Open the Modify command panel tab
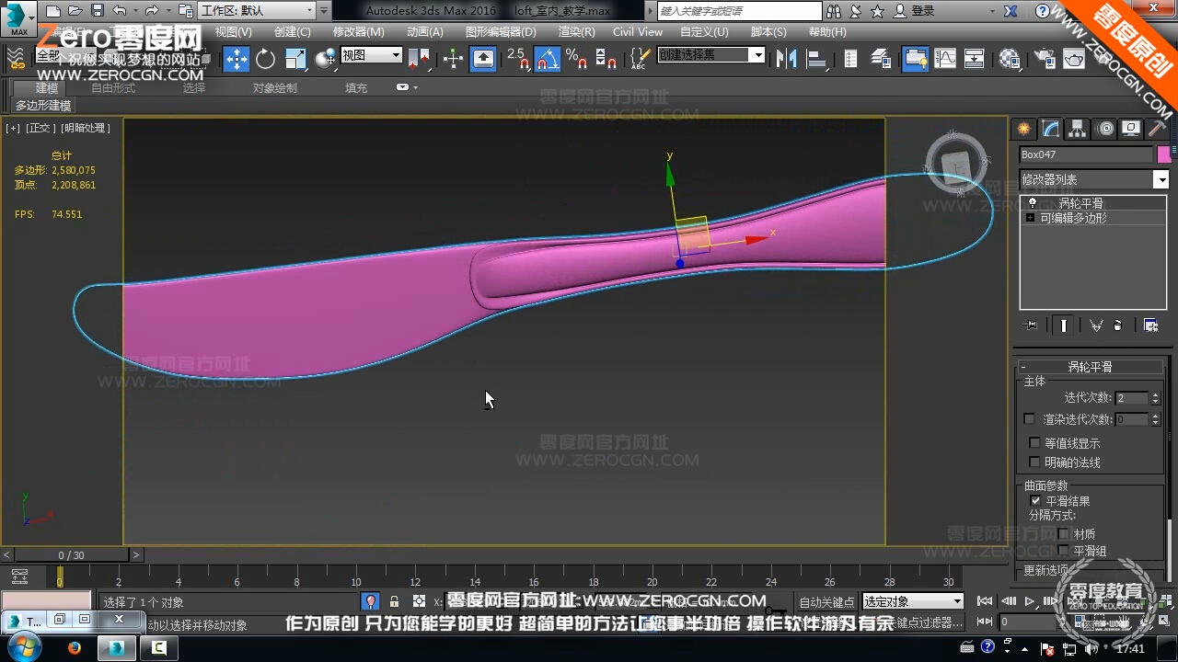The height and width of the screenshot is (662, 1178). tap(1050, 129)
